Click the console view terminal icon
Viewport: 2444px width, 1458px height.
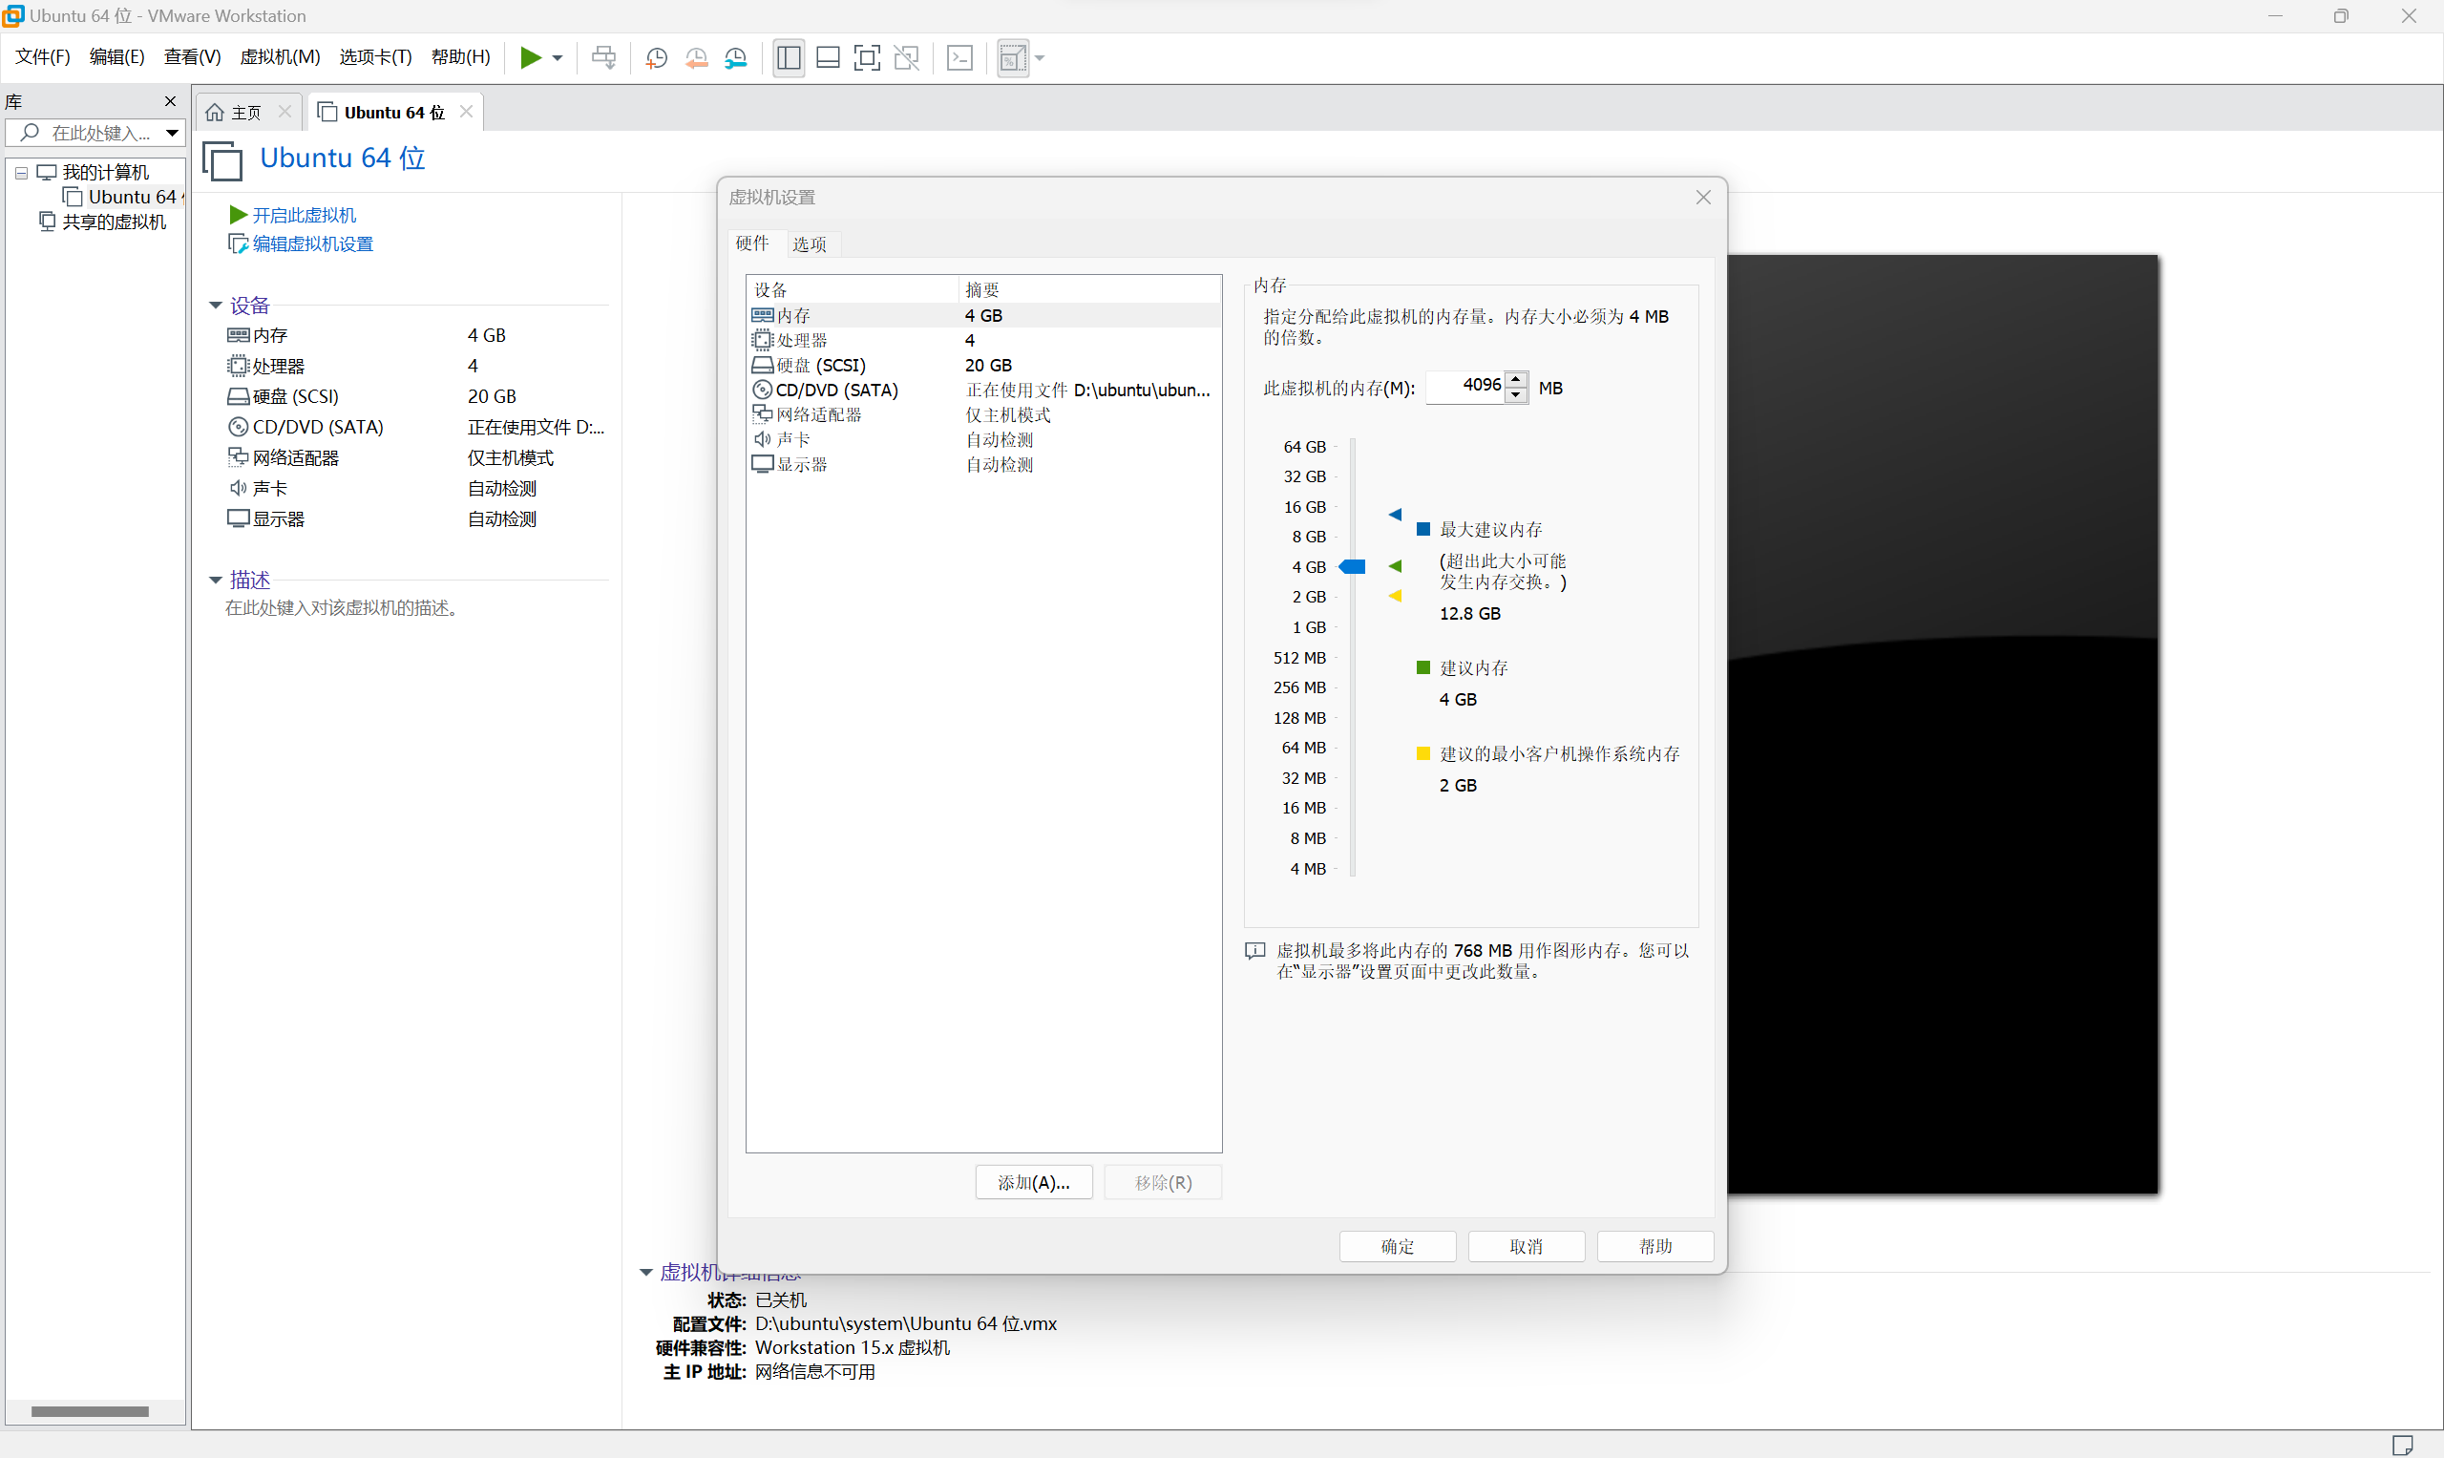coord(959,58)
